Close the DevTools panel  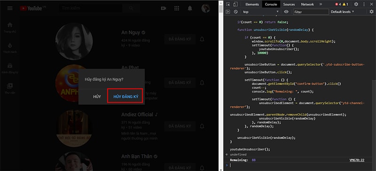(x=371, y=4)
